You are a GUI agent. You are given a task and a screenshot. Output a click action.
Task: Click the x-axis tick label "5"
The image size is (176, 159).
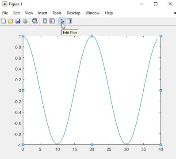40,149
